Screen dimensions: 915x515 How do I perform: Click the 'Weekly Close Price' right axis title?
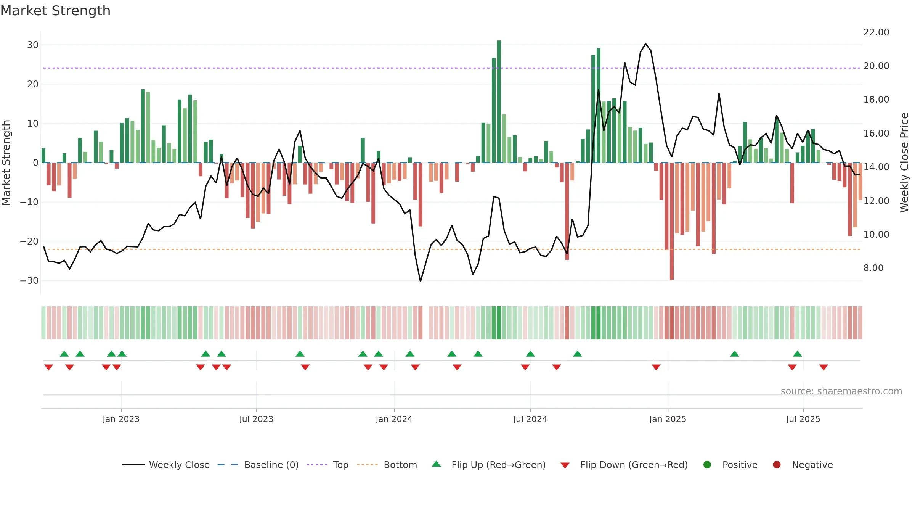click(x=904, y=163)
